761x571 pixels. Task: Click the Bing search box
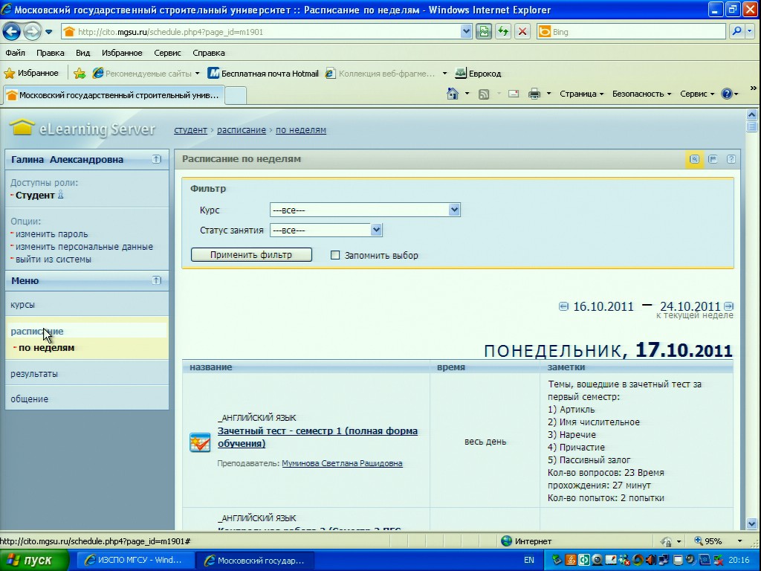pyautogui.click(x=631, y=32)
